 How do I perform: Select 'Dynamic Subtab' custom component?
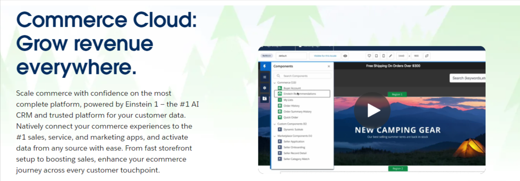pyautogui.click(x=293, y=129)
